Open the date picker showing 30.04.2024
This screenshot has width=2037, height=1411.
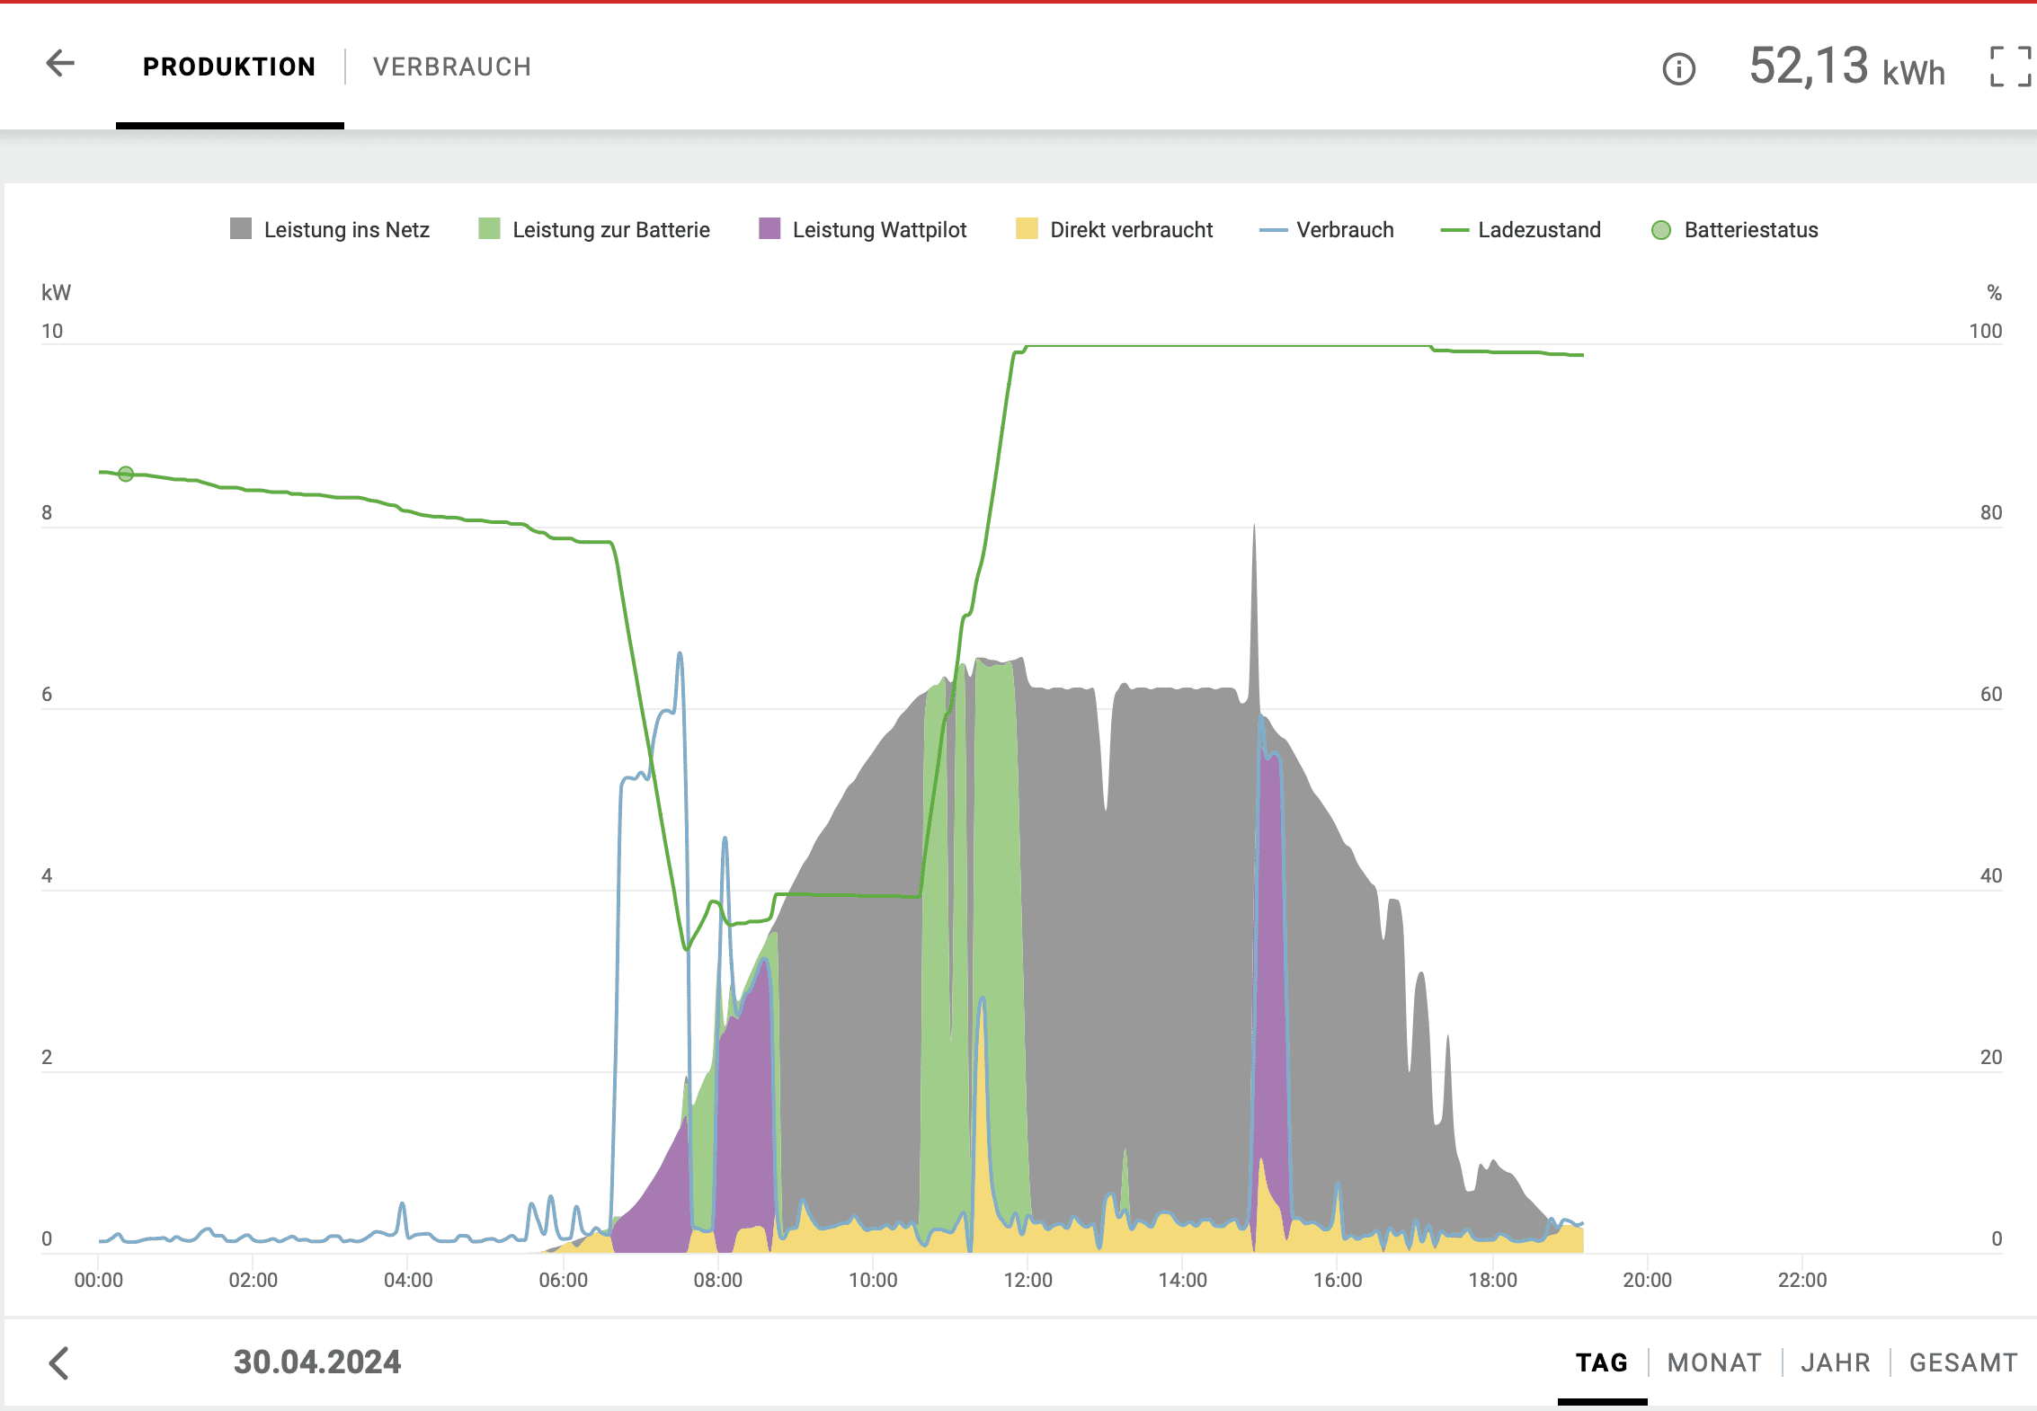[316, 1362]
